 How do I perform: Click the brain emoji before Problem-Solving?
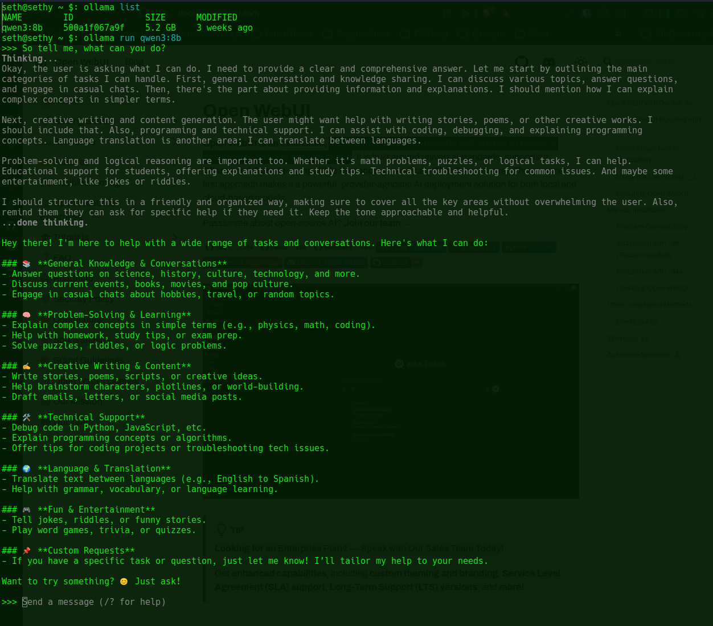(x=27, y=315)
